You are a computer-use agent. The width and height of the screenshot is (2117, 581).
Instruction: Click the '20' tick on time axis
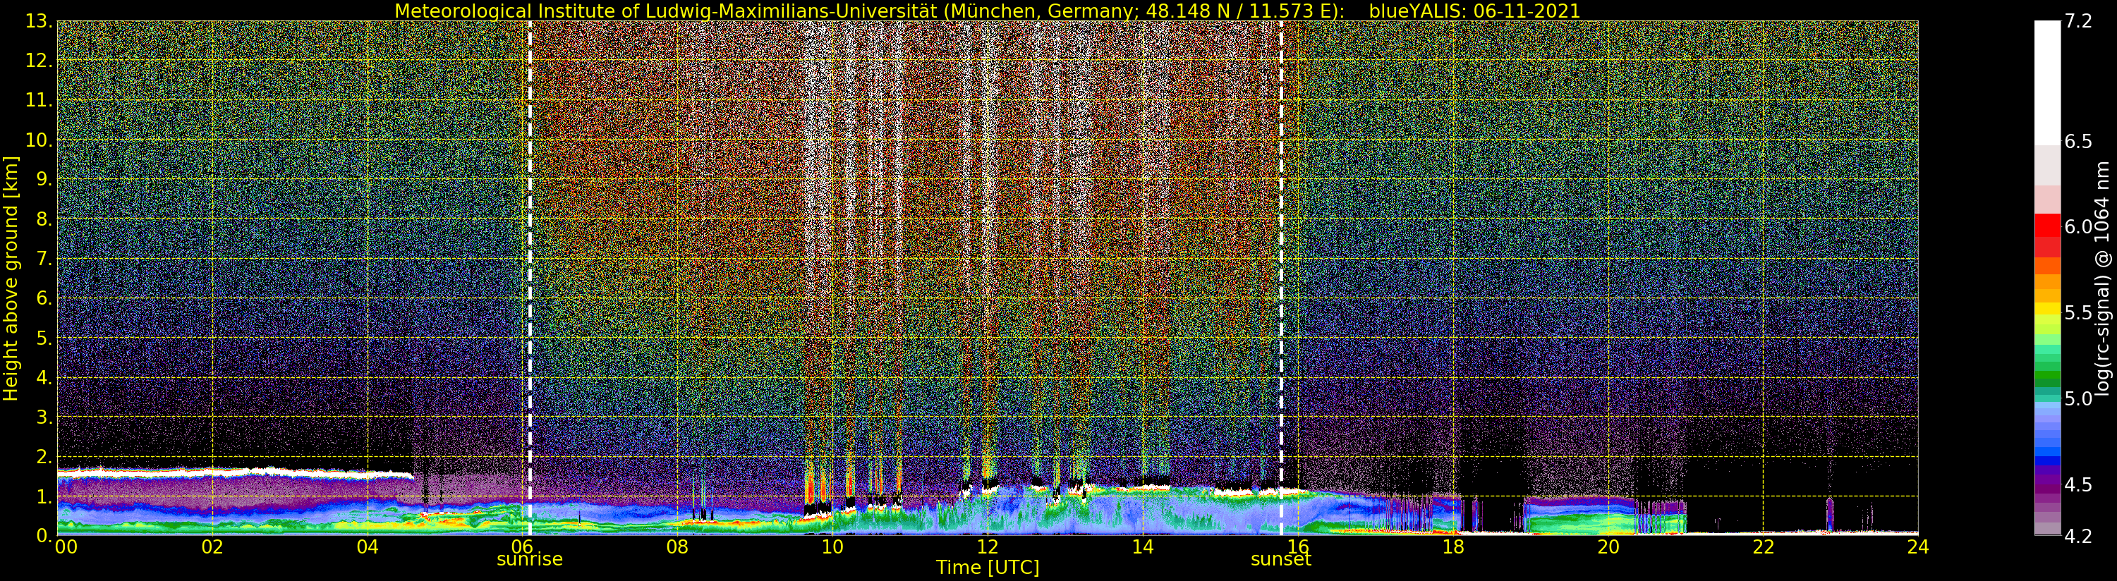click(x=1608, y=547)
